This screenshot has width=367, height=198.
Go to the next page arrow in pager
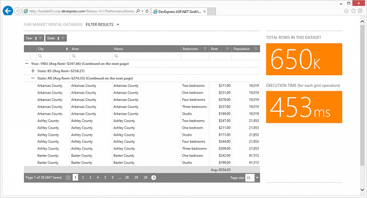coord(154,178)
